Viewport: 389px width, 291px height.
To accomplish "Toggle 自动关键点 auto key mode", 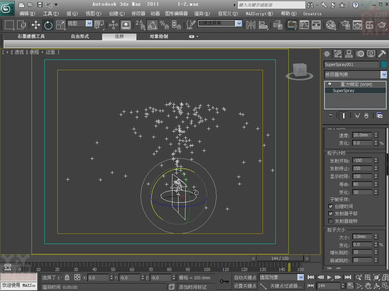I will click(x=245, y=277).
